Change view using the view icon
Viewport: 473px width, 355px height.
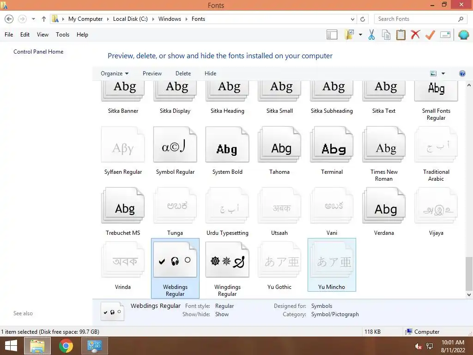[433, 73]
